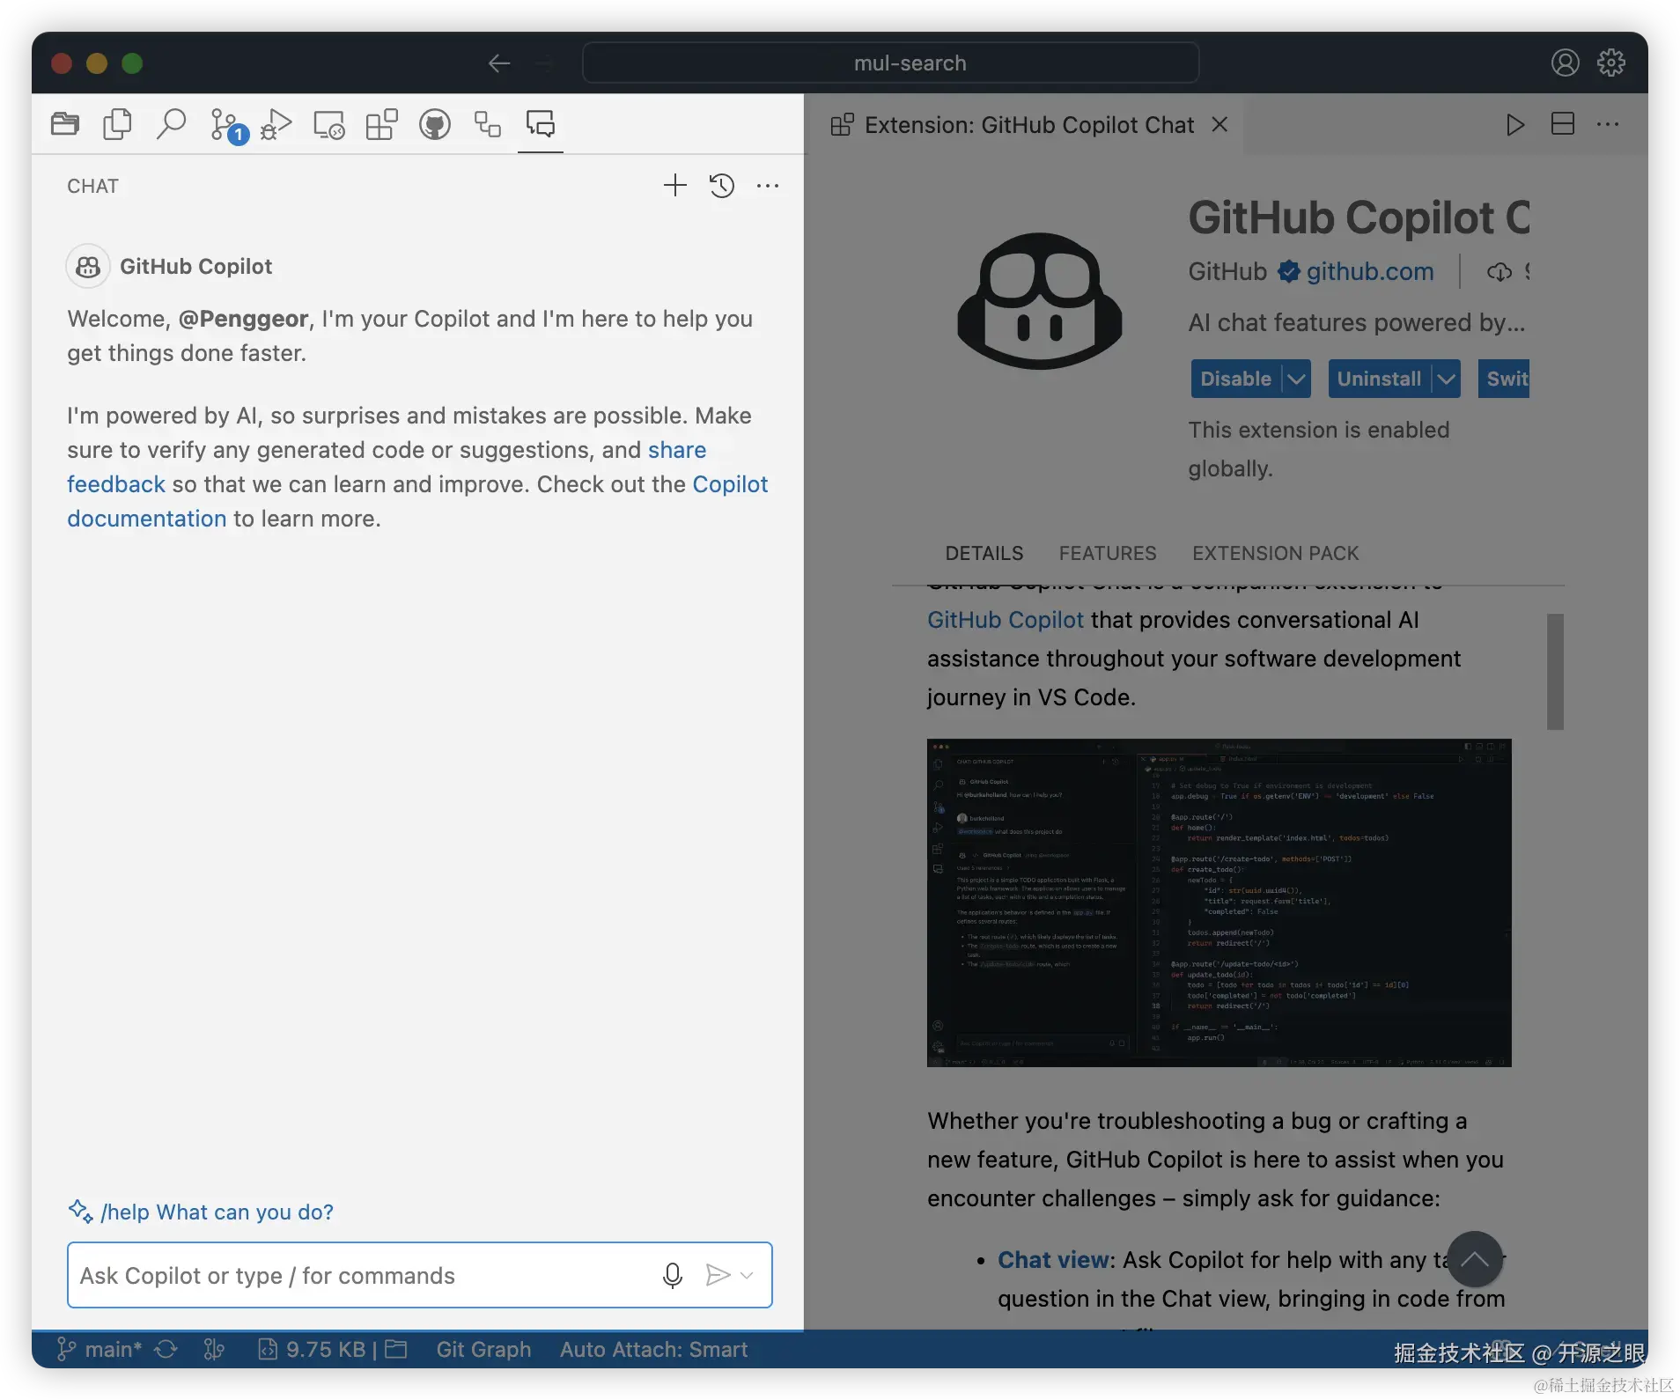
Task: Start a new chat with plus icon
Action: (x=675, y=186)
